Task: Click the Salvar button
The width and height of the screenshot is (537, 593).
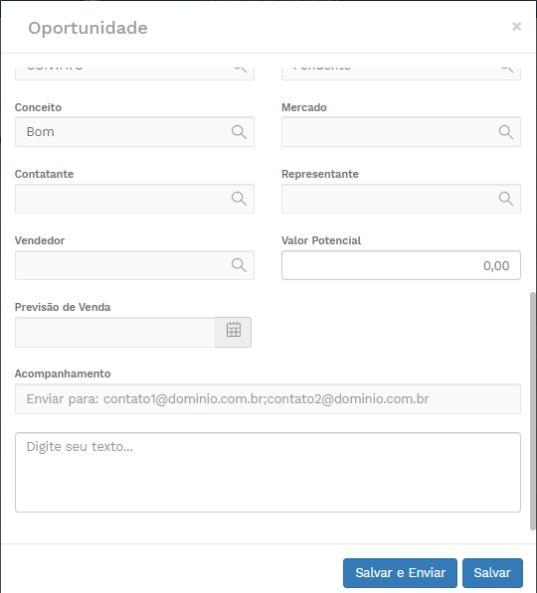Action: pyautogui.click(x=492, y=572)
